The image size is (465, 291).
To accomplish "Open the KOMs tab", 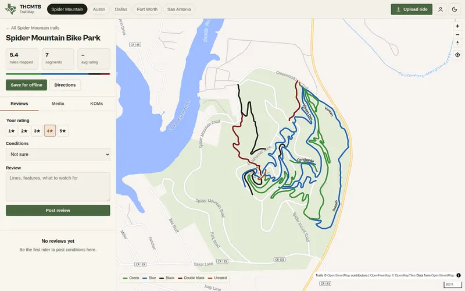I will click(x=96, y=104).
